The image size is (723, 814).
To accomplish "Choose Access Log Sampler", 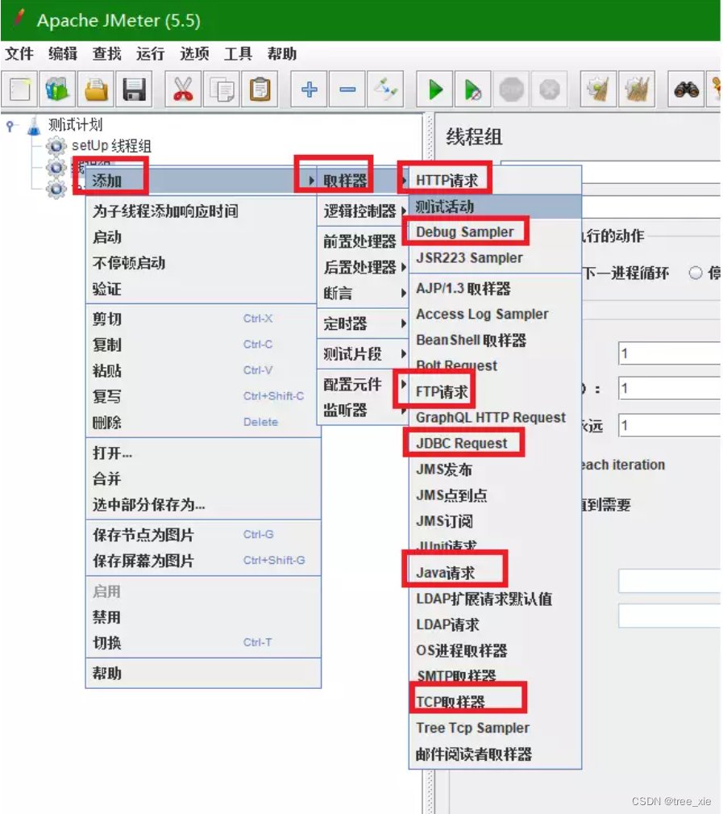I will click(496, 314).
